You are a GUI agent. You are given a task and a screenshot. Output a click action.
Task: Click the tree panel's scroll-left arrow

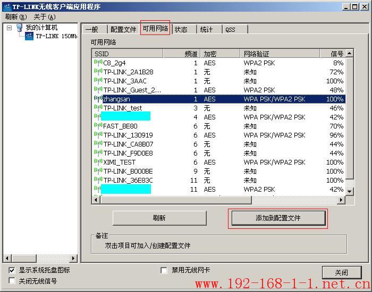tap(7, 258)
